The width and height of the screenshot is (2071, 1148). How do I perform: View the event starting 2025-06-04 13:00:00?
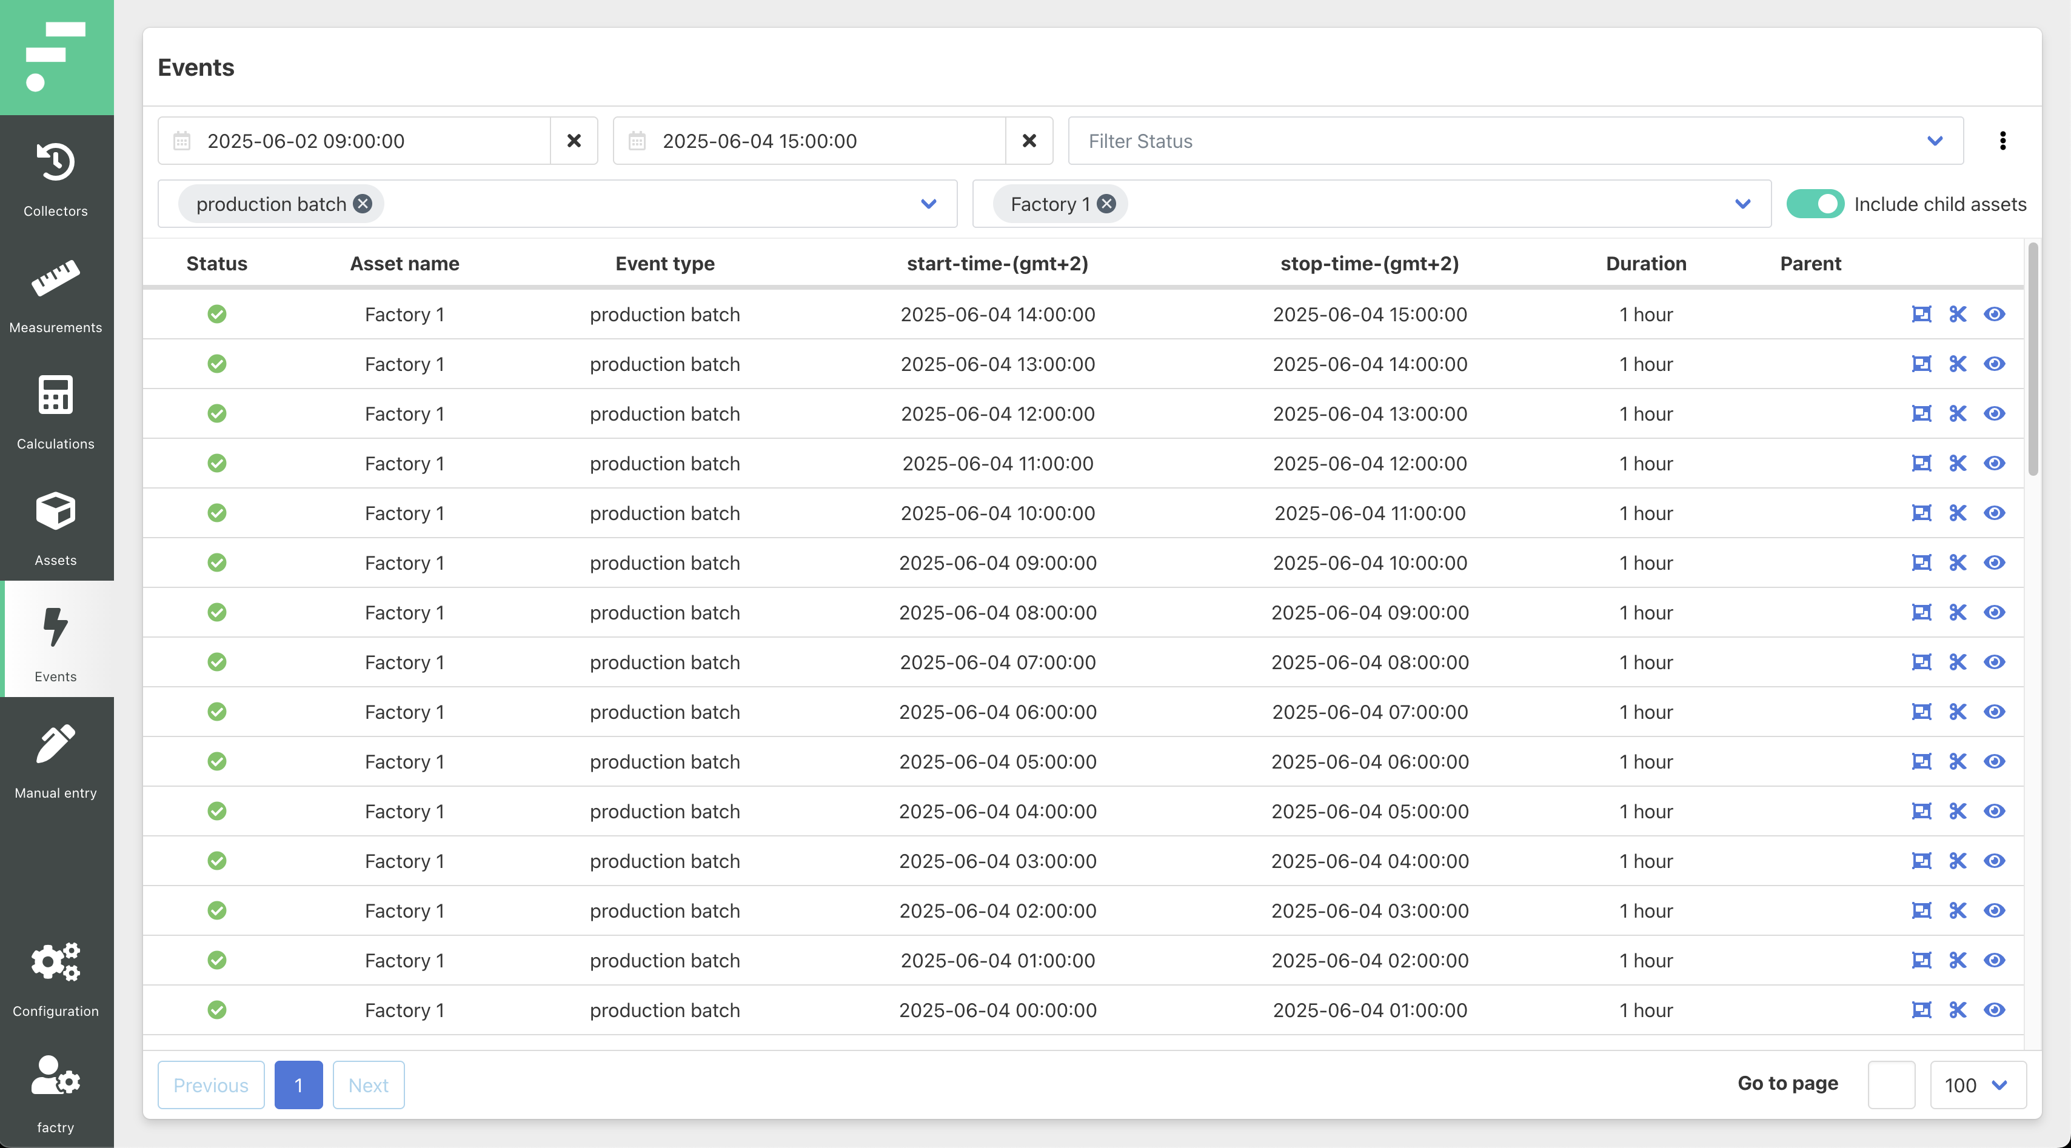[x=1995, y=364]
